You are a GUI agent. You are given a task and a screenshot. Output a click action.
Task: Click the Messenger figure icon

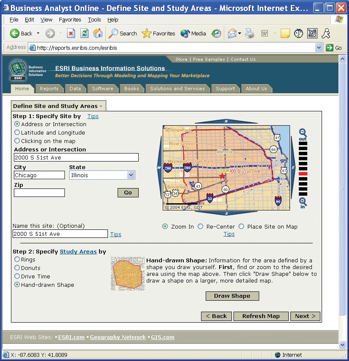pyautogui.click(x=326, y=34)
